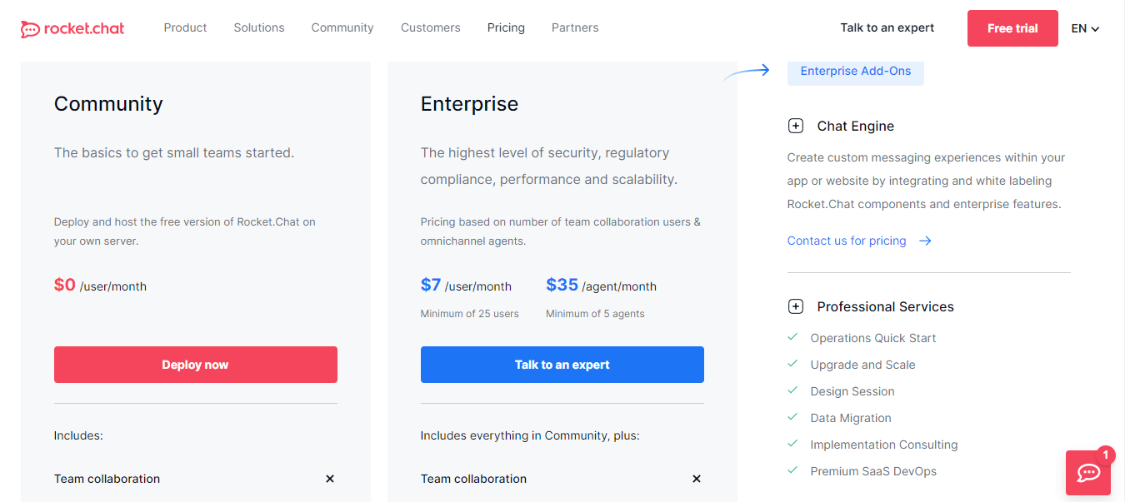The image size is (1125, 502).
Task: Click the Chat Engine heading
Action: 856,126
